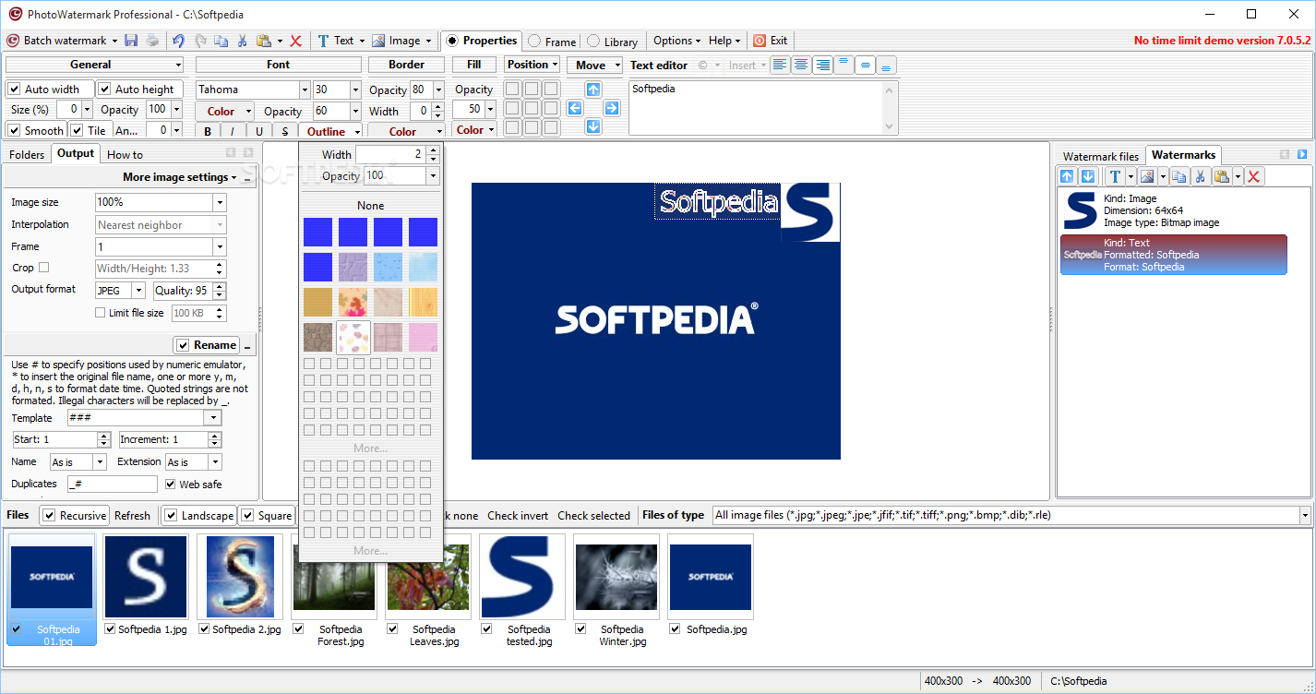This screenshot has width=1316, height=694.
Task: Click the Copy icon in main toolbar
Action: coord(221,41)
